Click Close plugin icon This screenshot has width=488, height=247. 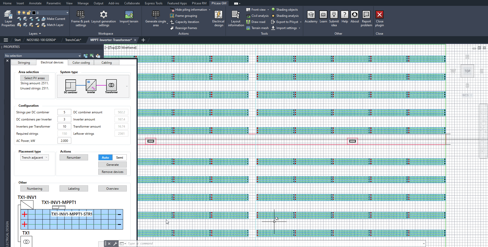[379, 15]
